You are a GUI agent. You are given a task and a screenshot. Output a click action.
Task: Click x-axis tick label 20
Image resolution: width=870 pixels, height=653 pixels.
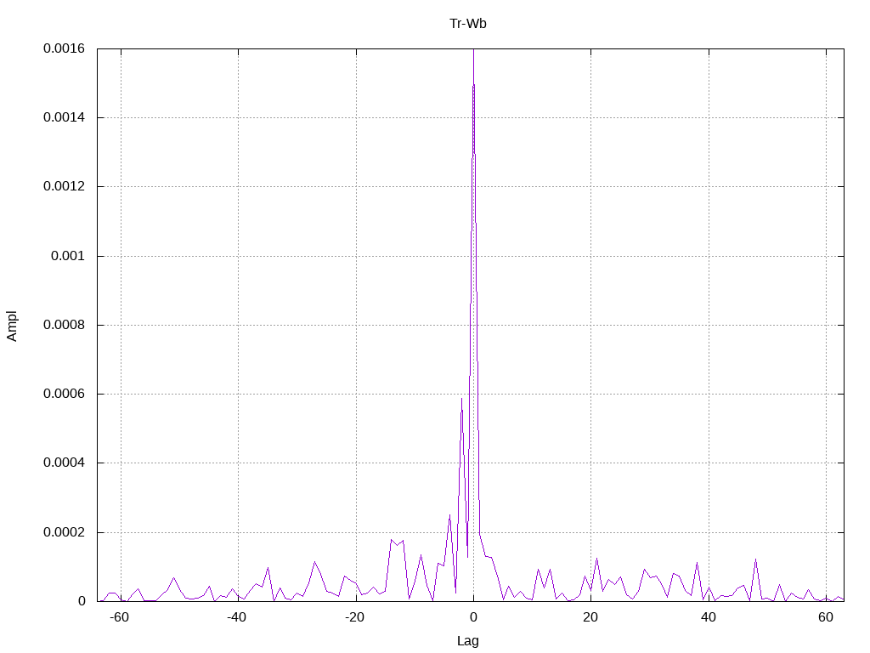click(590, 617)
